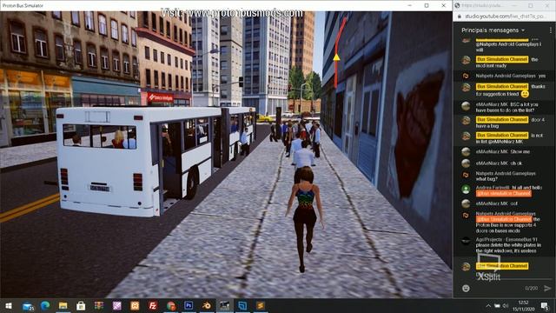Open WinRAR taskbar icon
The width and height of the screenshot is (556, 313).
tap(99, 305)
